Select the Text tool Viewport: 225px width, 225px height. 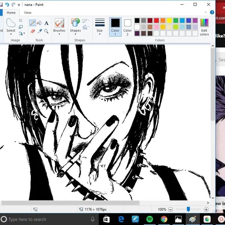tap(46, 23)
